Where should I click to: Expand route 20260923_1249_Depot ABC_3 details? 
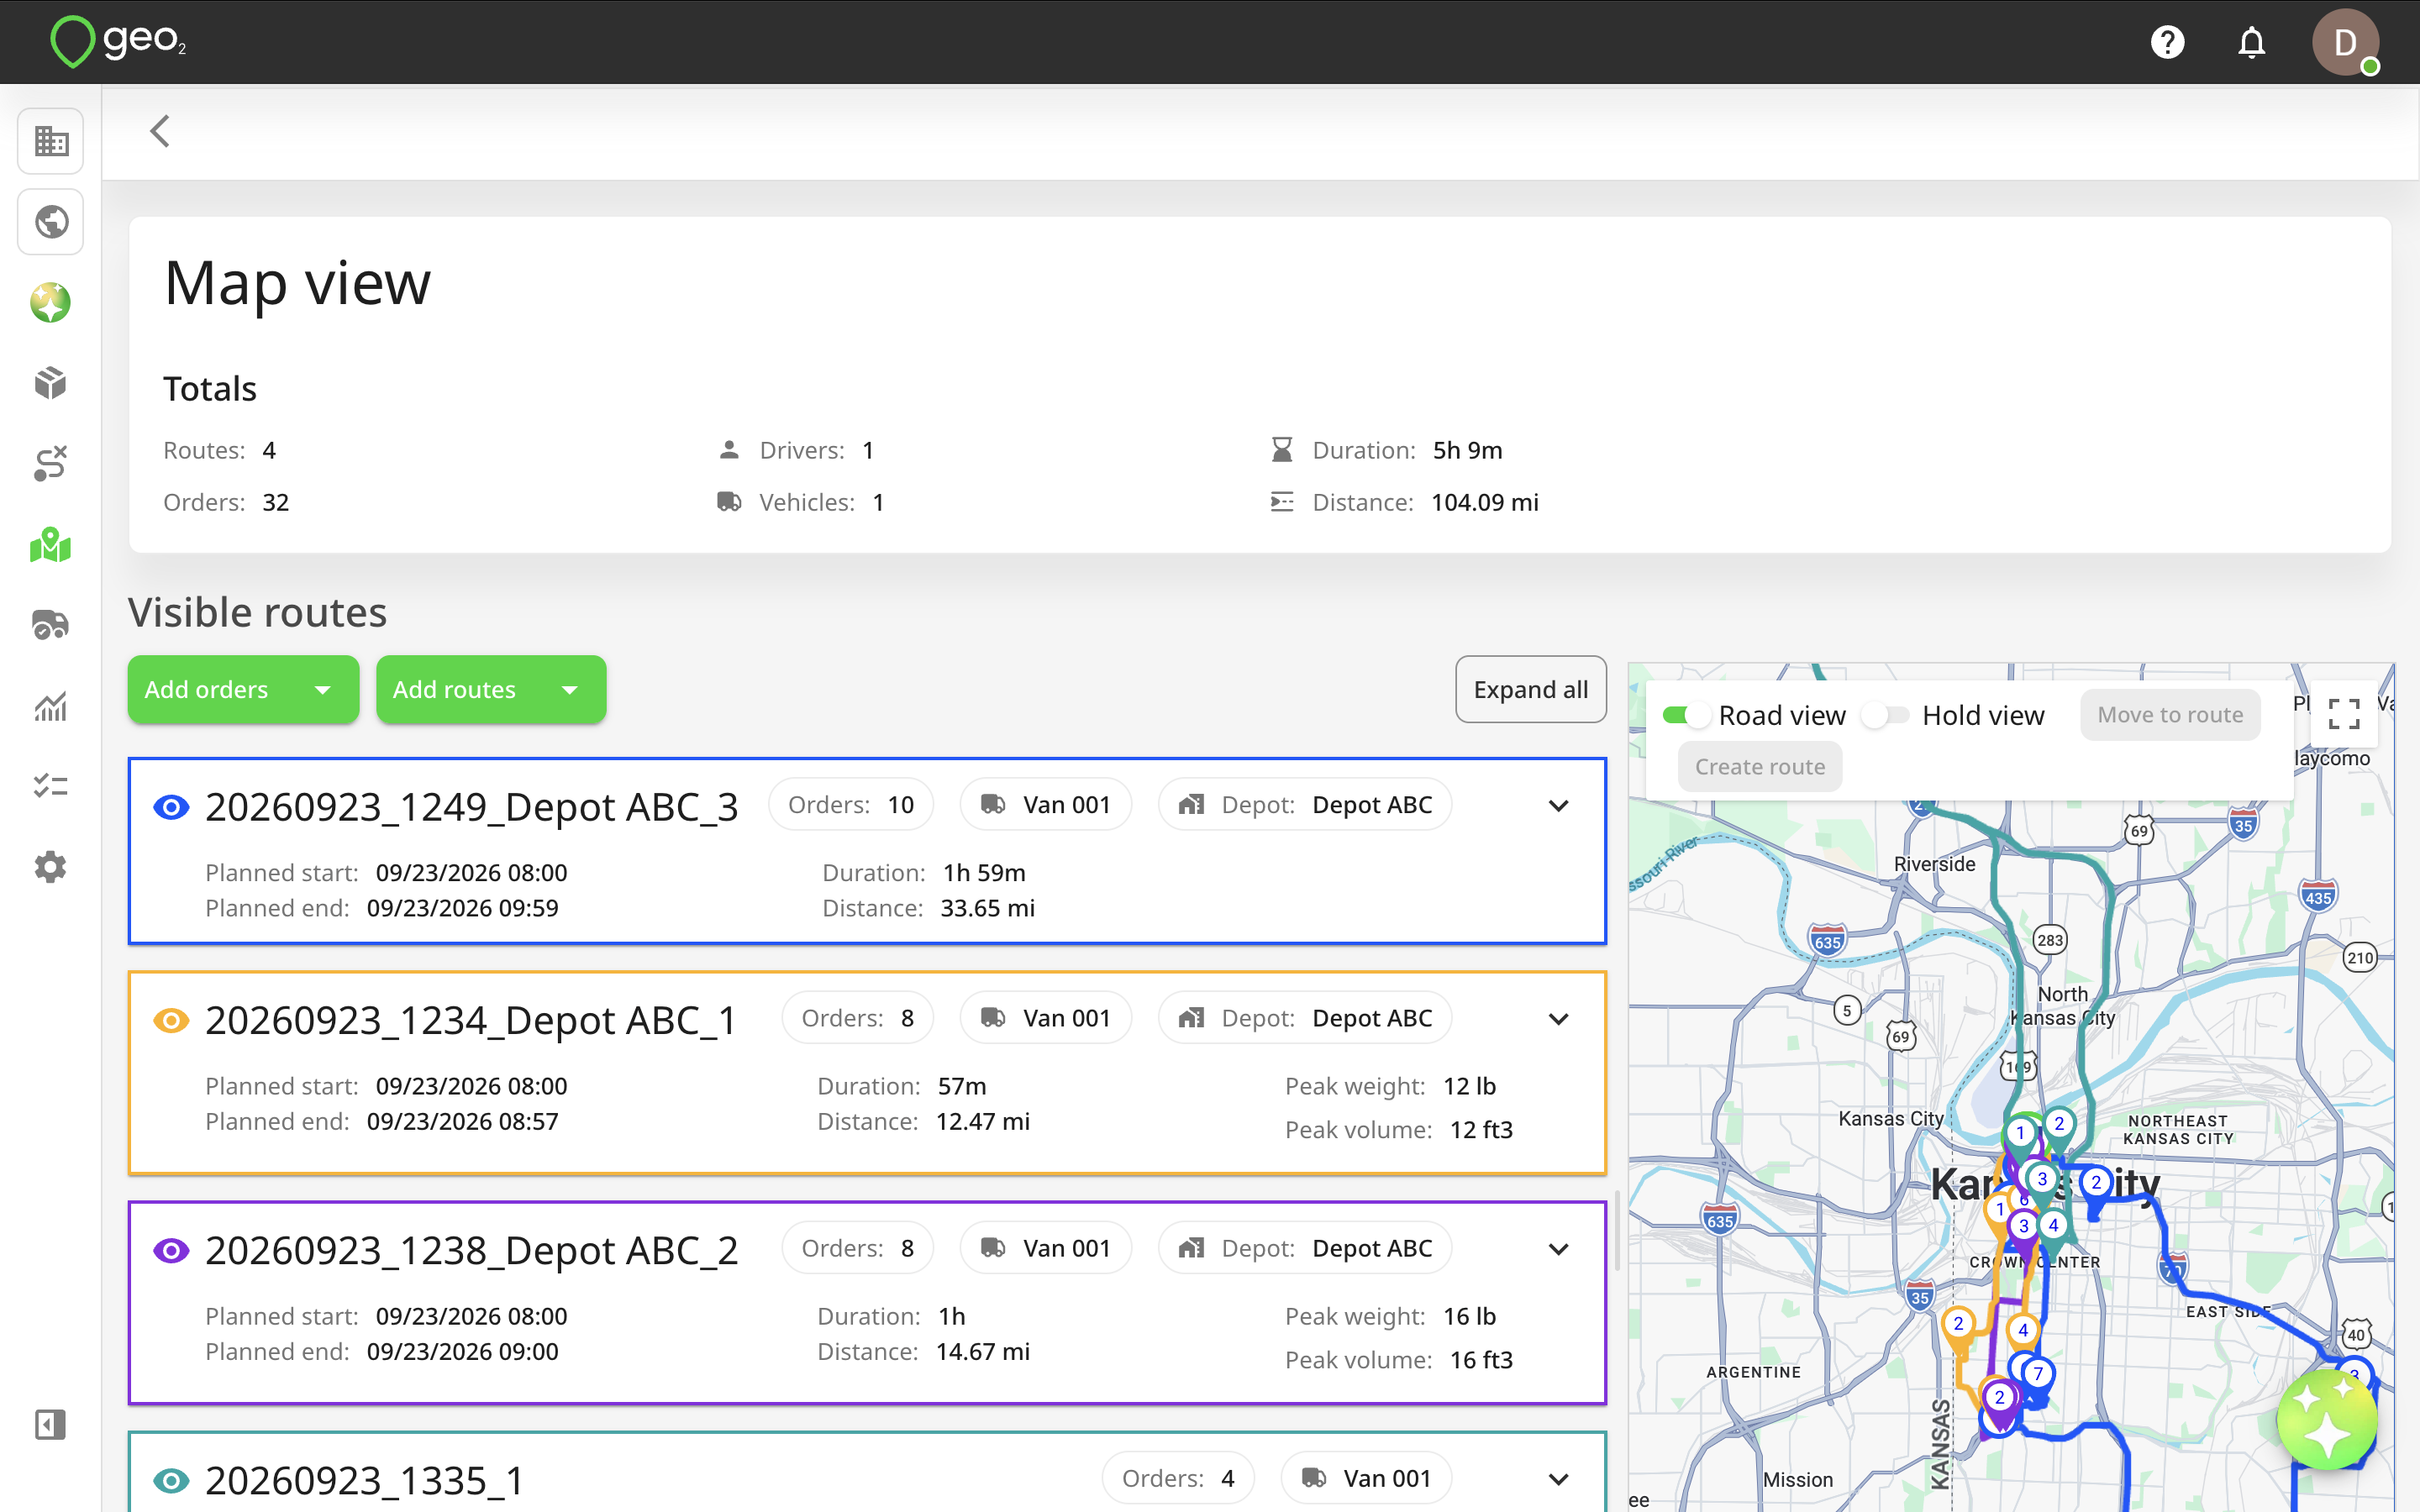[1558, 806]
